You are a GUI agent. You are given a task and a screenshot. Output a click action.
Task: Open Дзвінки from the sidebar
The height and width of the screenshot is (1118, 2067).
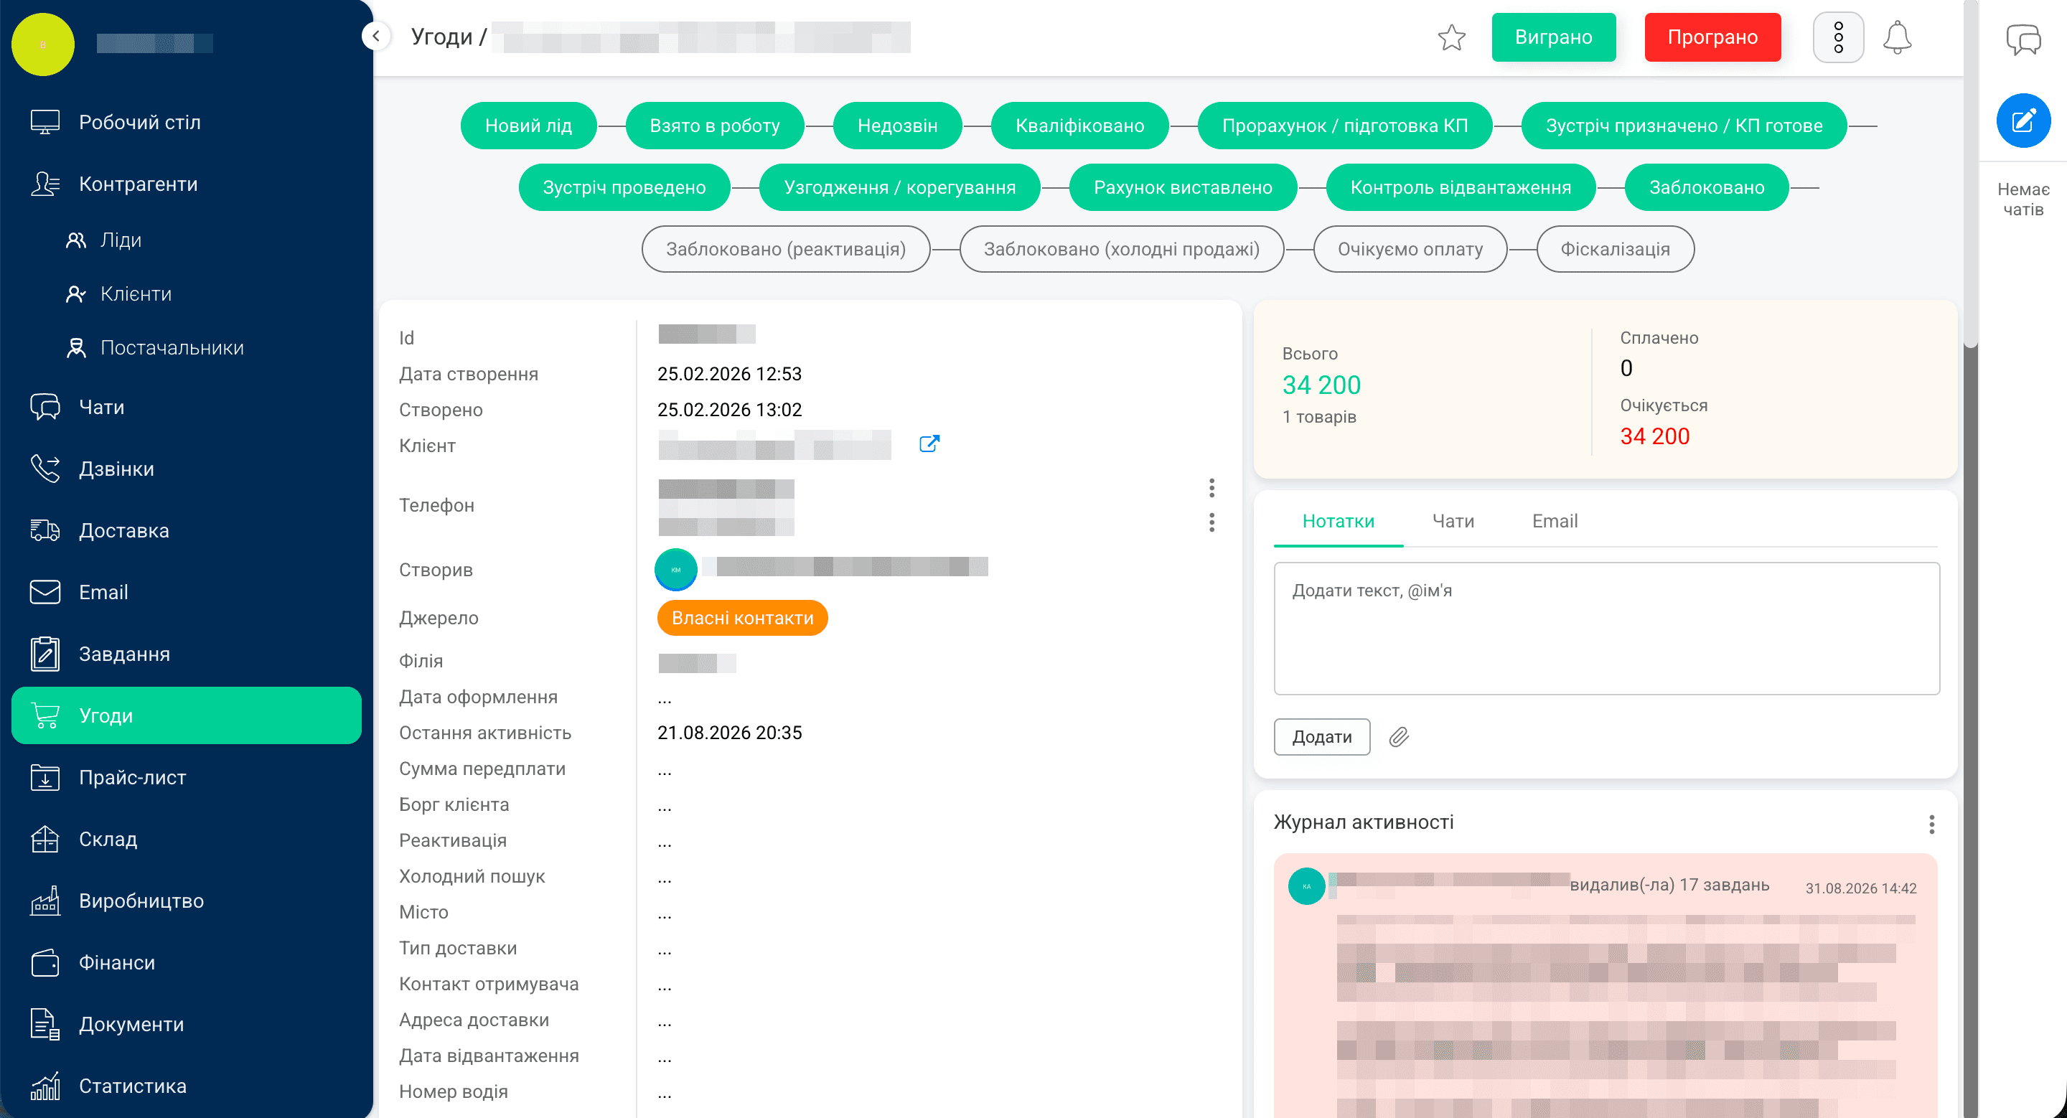[x=186, y=469]
